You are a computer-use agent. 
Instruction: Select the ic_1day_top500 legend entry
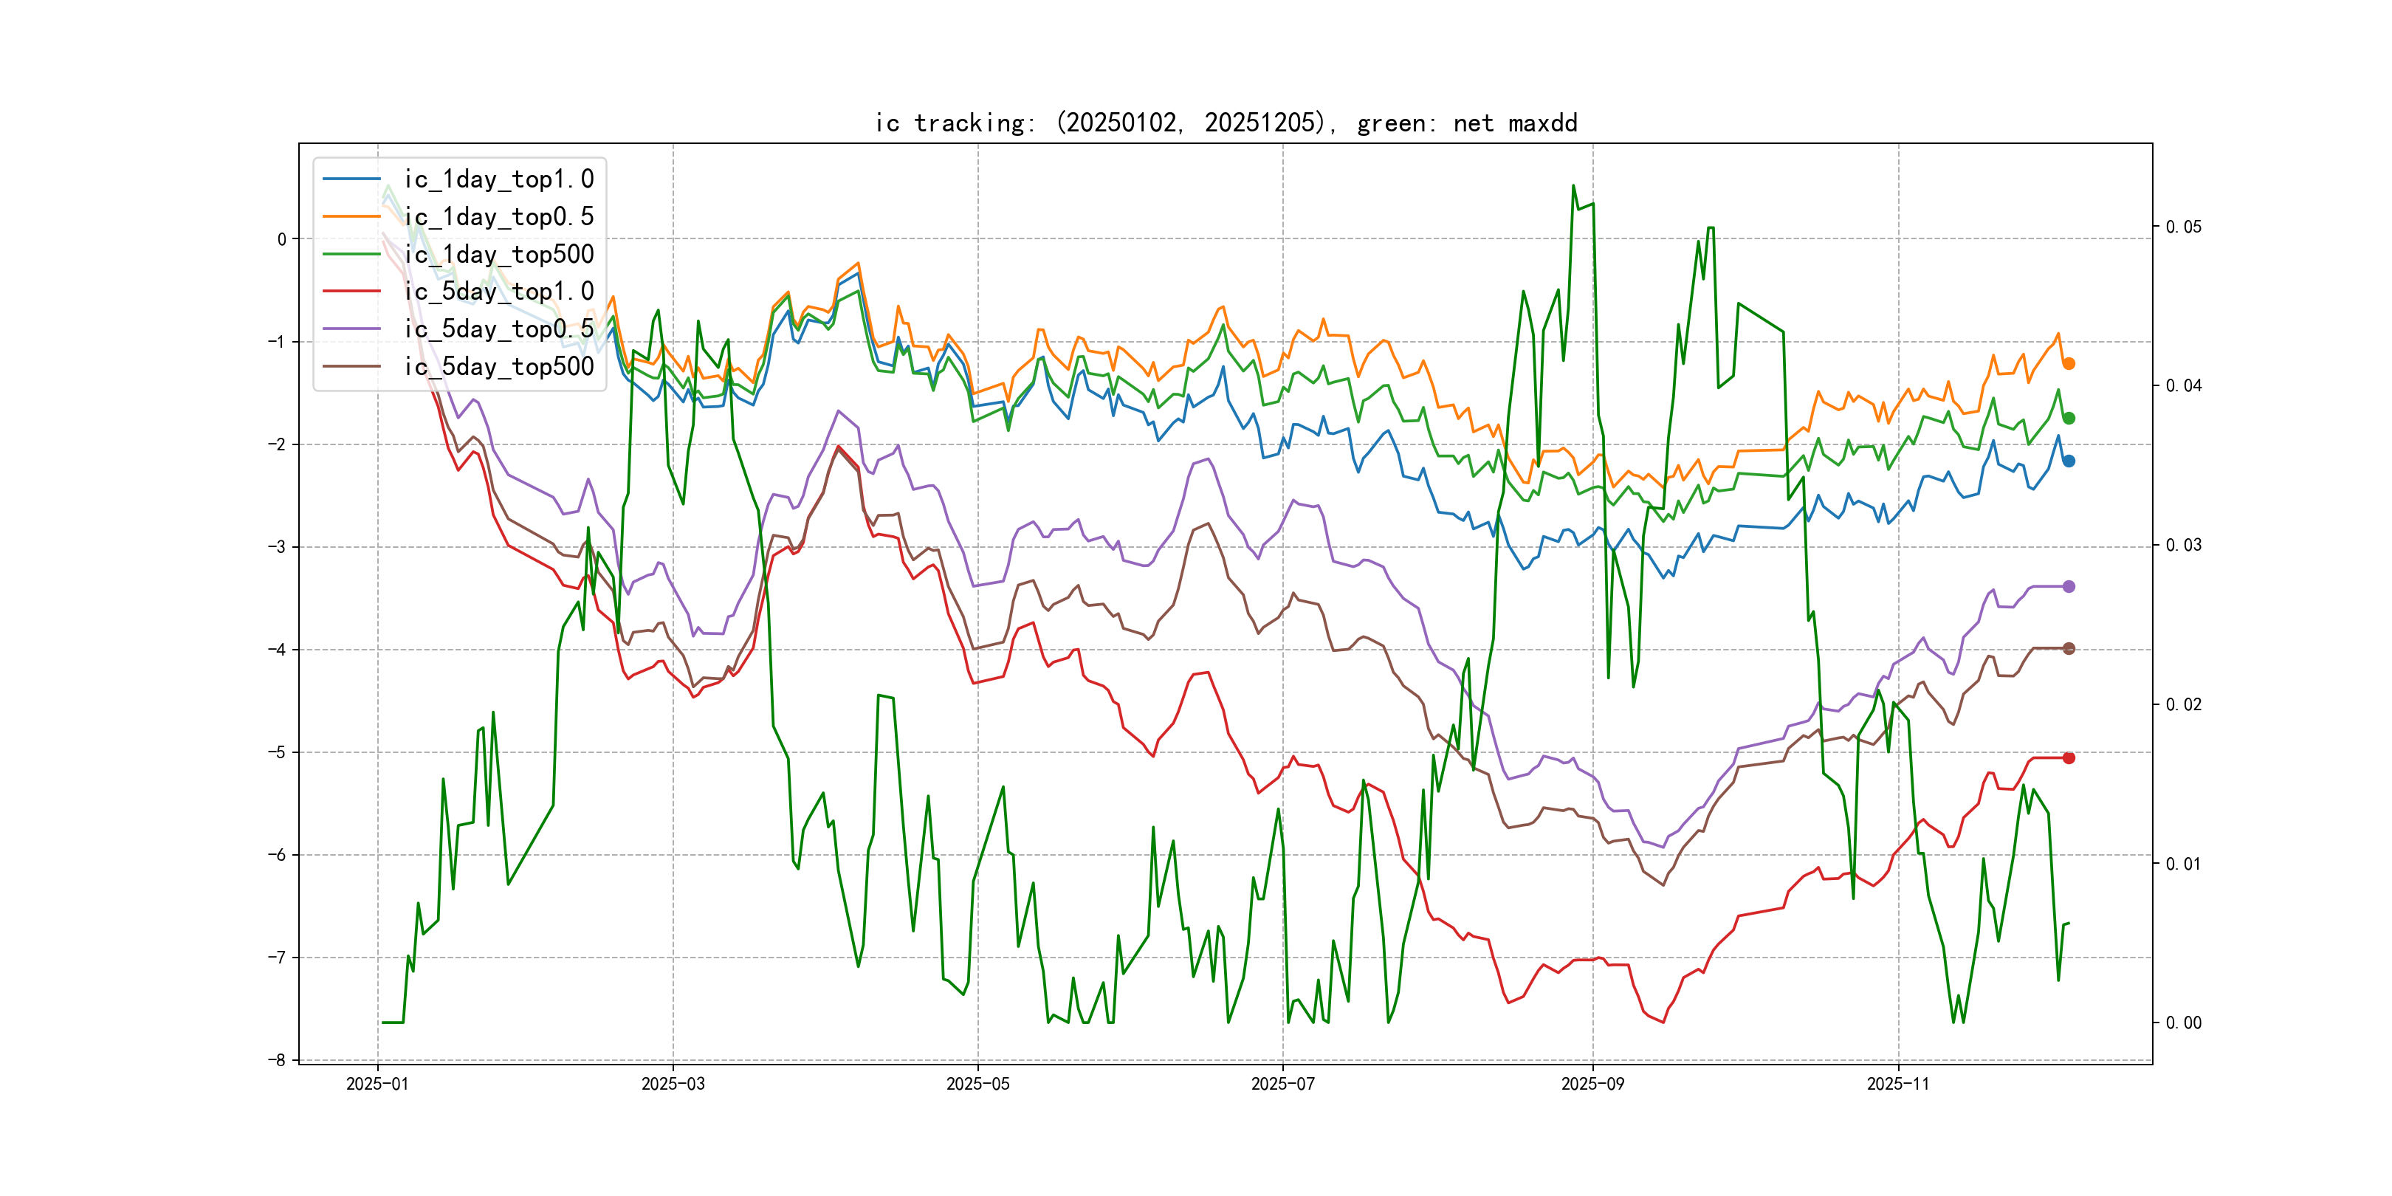(x=498, y=253)
